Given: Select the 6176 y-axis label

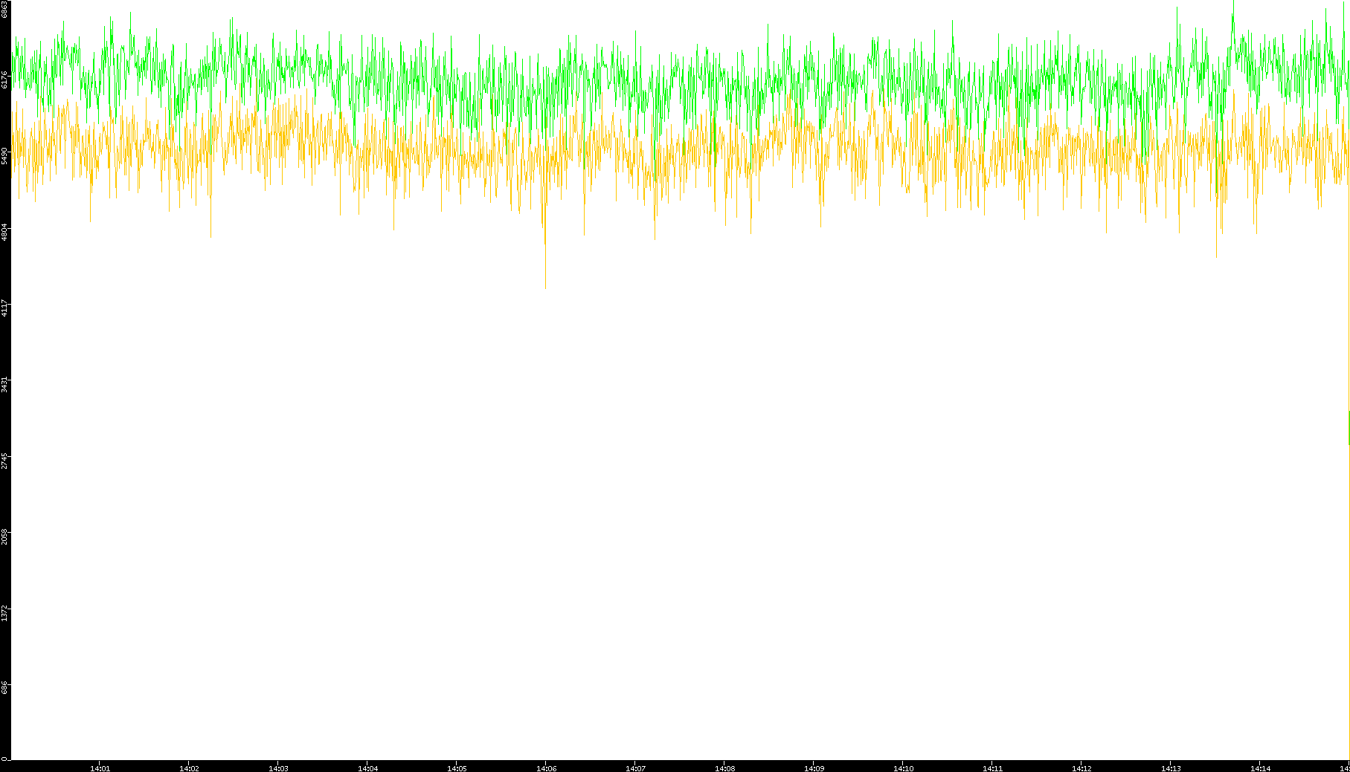Looking at the screenshot, I should (x=4, y=80).
